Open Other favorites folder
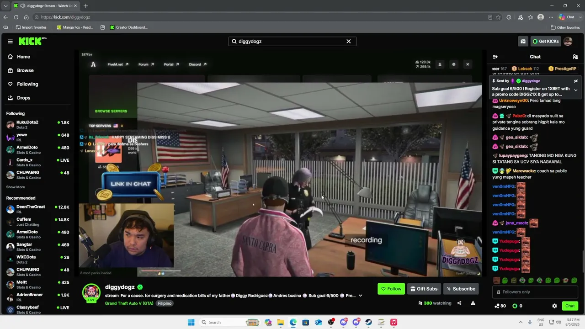Image resolution: width=585 pixels, height=329 pixels. pos(565,27)
